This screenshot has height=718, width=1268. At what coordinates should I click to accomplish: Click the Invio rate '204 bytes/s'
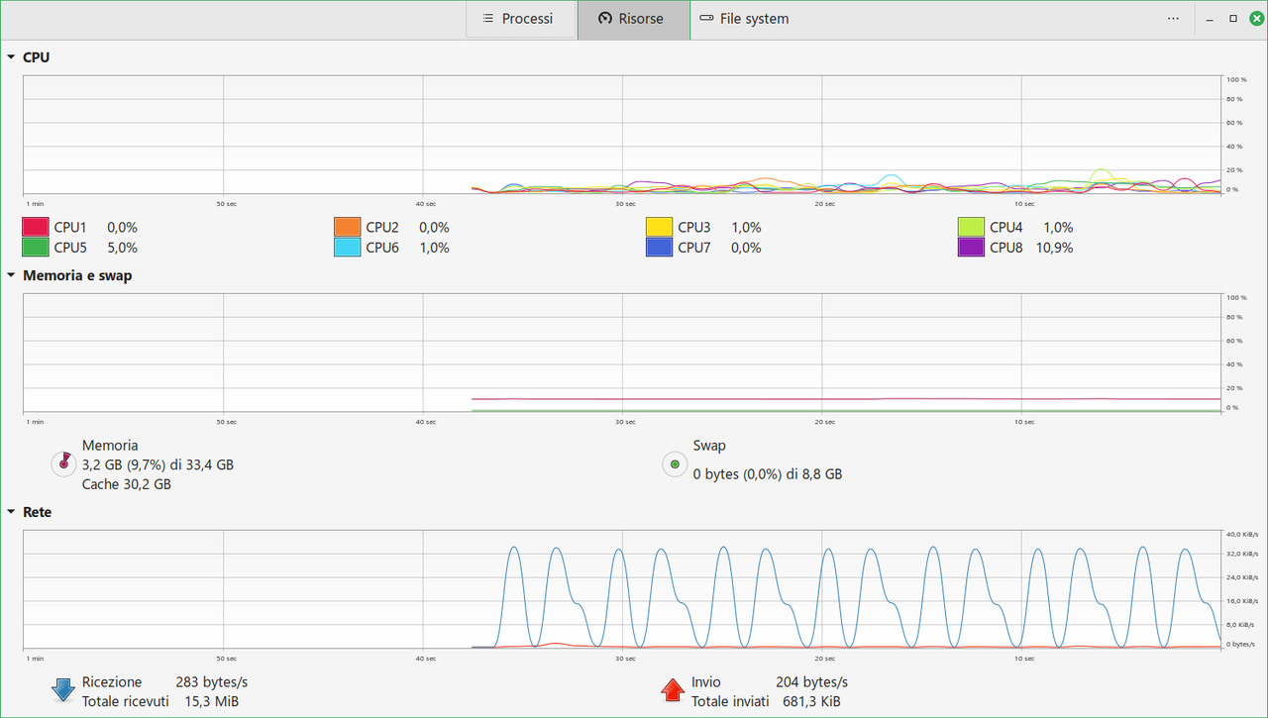[811, 682]
